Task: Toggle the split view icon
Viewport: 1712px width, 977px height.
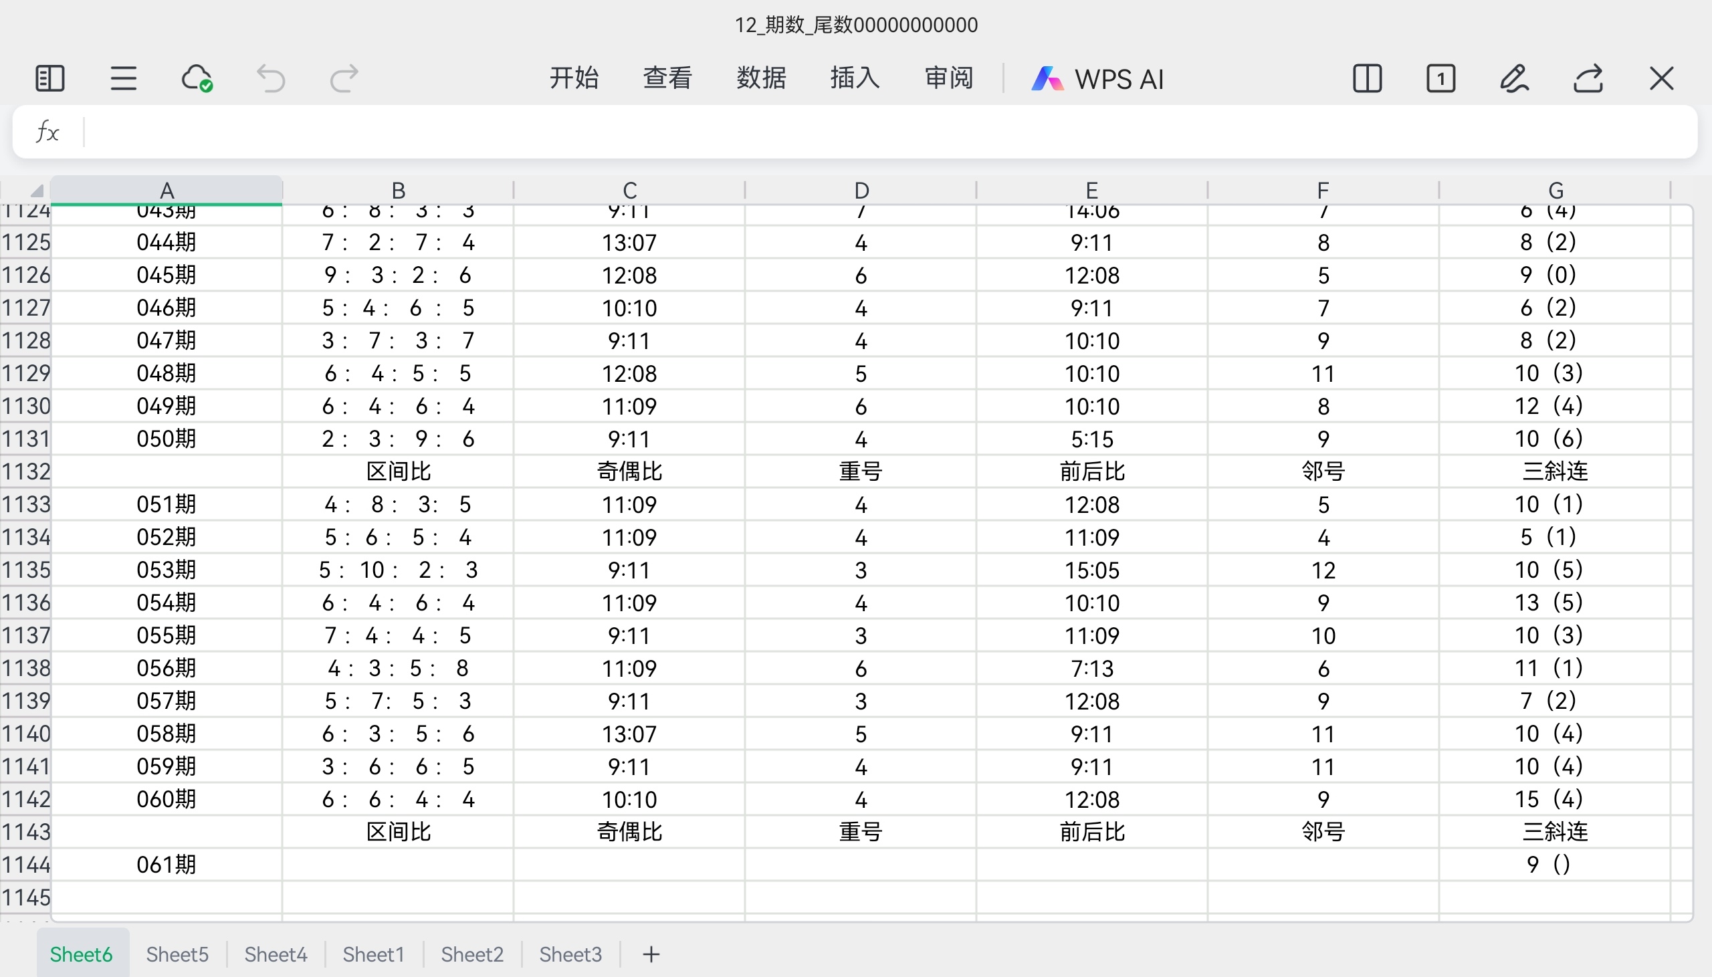Action: click(x=1367, y=78)
